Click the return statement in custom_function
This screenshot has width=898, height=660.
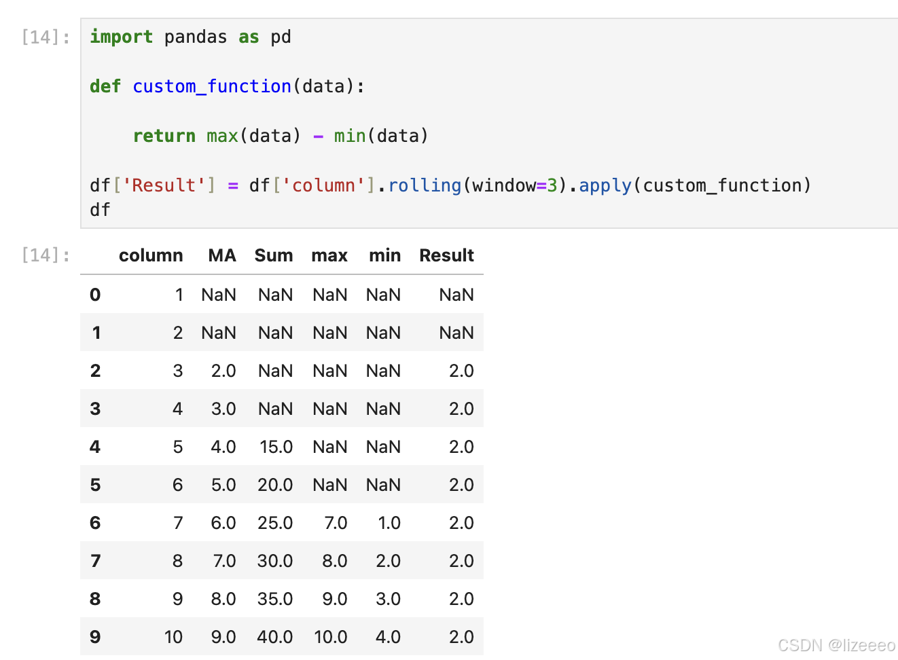click(164, 136)
